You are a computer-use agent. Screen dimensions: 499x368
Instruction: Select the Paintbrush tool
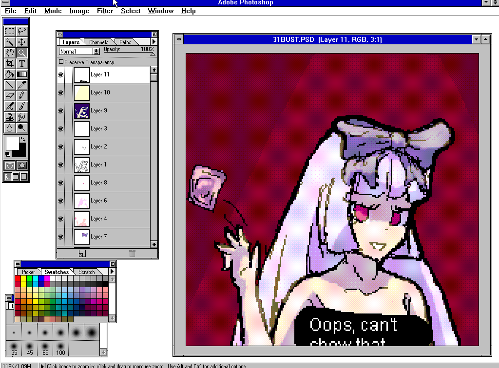coord(21,106)
